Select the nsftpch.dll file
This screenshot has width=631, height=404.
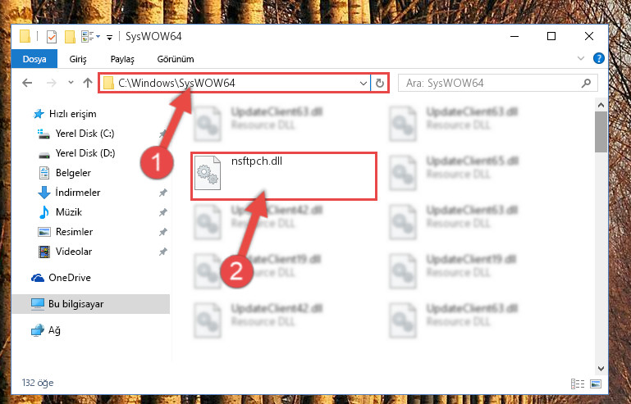(x=284, y=175)
